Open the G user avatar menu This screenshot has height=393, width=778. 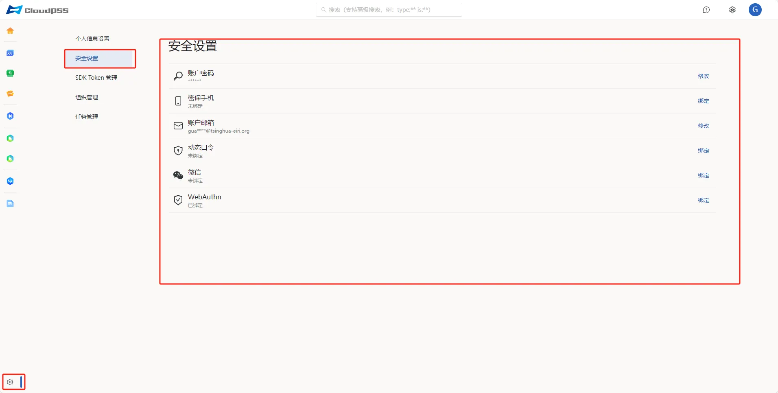point(755,10)
